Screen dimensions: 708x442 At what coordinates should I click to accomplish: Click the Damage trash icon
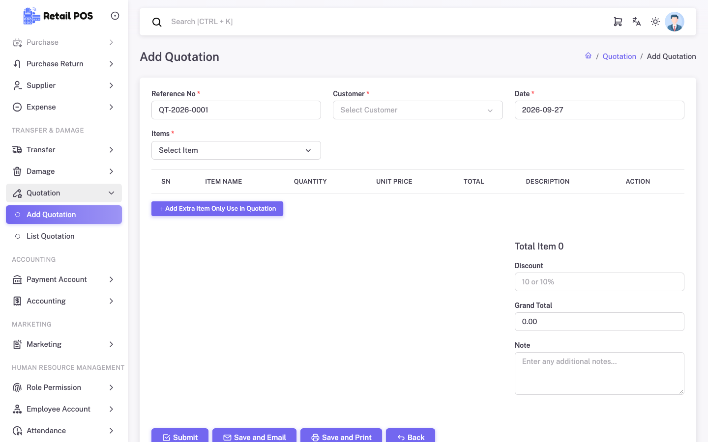[x=17, y=171]
